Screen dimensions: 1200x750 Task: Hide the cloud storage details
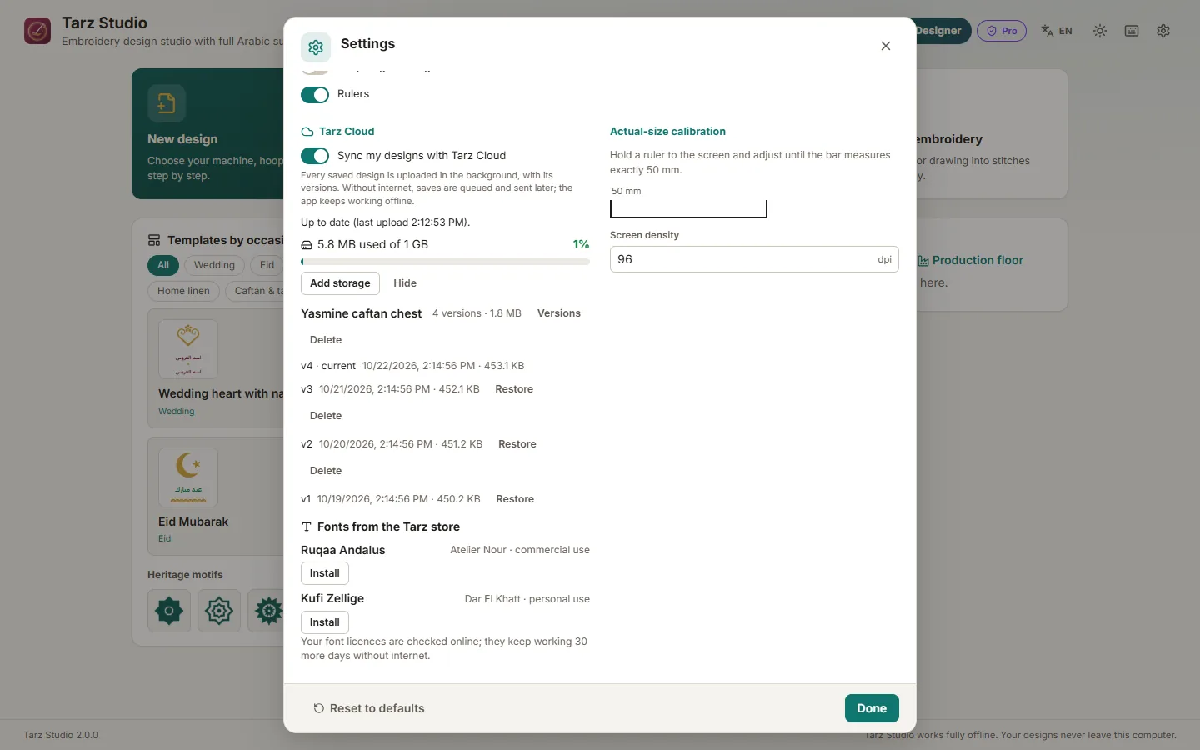405,283
